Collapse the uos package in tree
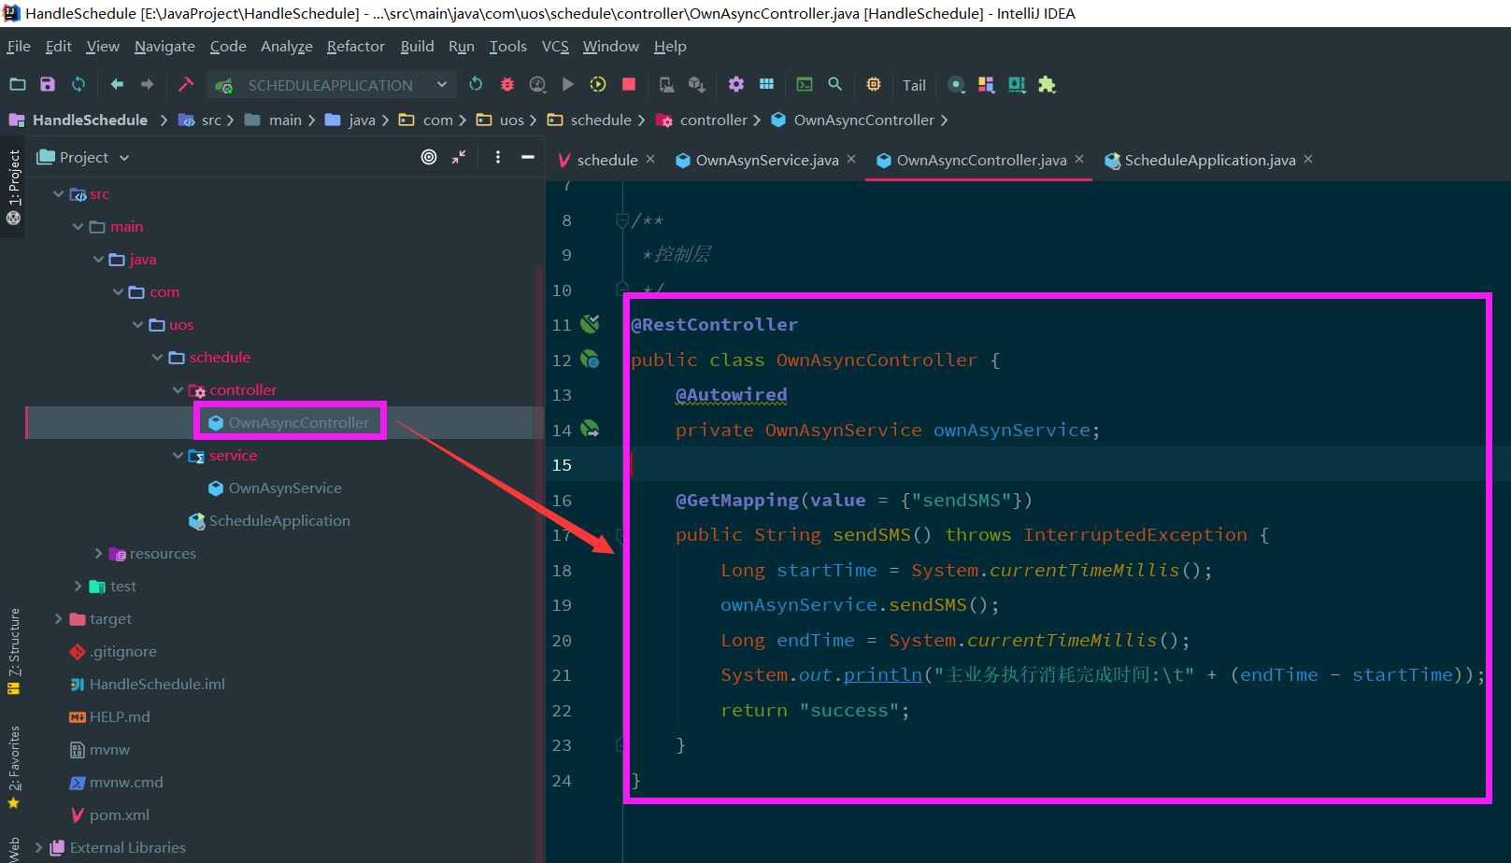Screen dimensions: 1511x863 tap(137, 325)
